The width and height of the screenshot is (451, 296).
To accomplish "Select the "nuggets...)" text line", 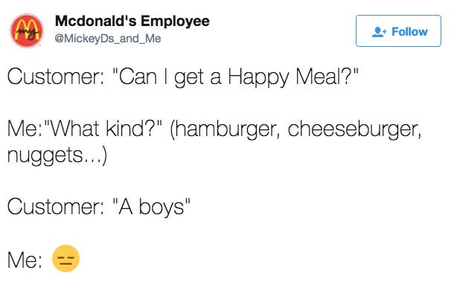I will tap(57, 155).
